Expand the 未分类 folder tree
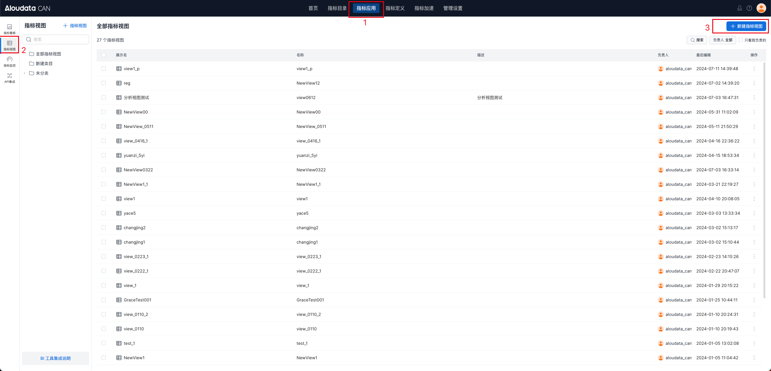Viewport: 771px width, 371px height. click(24, 73)
